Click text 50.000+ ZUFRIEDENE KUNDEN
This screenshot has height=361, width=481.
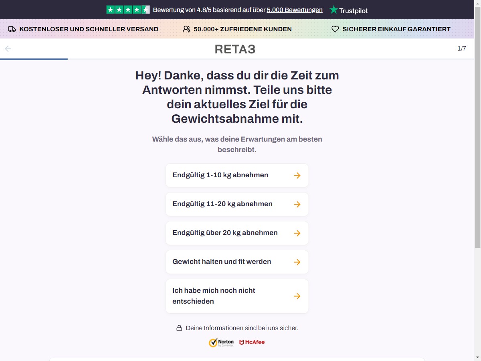coord(243,29)
